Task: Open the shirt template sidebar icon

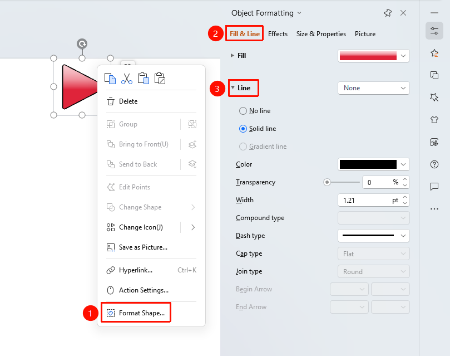Action: tap(434, 120)
